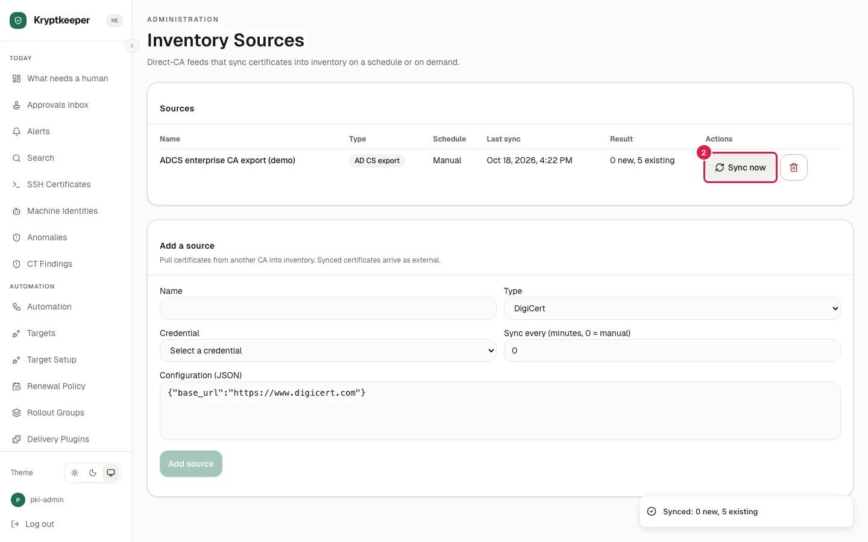Go to Targets
Image resolution: width=868 pixels, height=542 pixels.
[66, 333]
